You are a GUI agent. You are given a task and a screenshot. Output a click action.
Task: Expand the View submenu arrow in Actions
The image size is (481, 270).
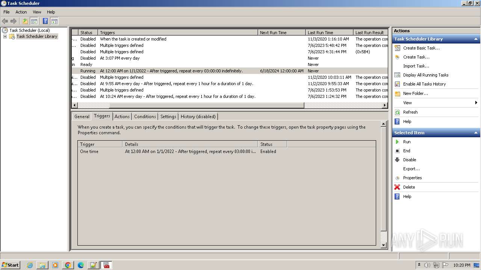pos(476,103)
